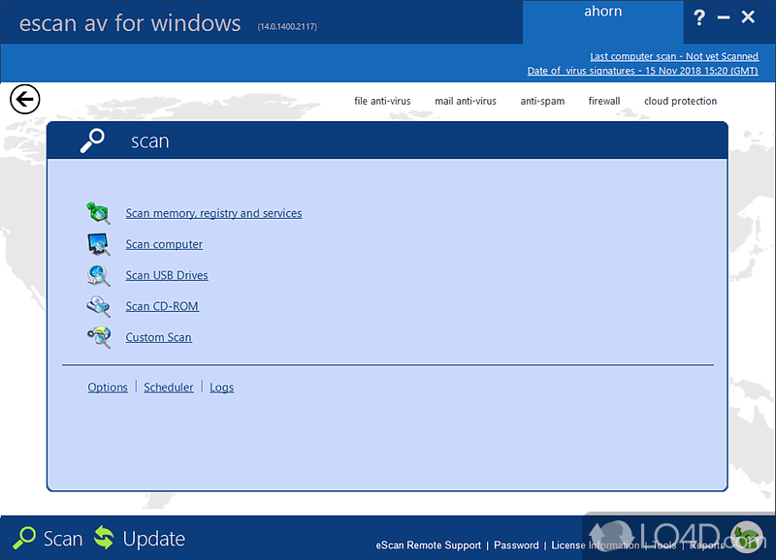Go to cloud protection tab

[681, 101]
